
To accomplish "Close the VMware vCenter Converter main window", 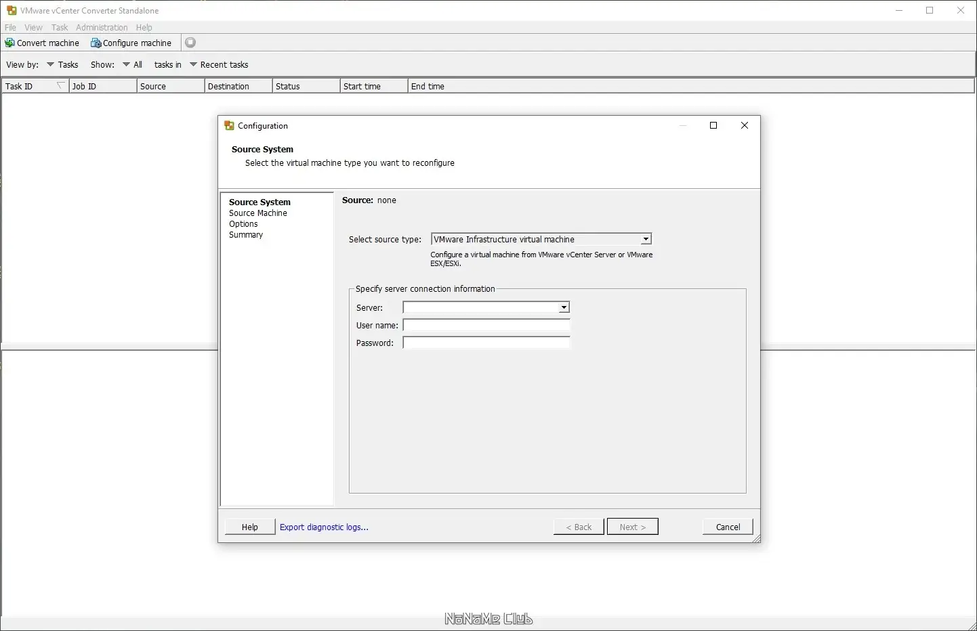I will 961,10.
